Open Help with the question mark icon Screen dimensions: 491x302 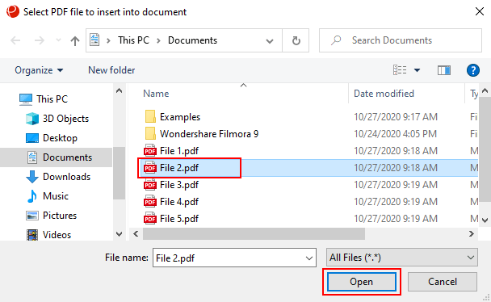(473, 70)
